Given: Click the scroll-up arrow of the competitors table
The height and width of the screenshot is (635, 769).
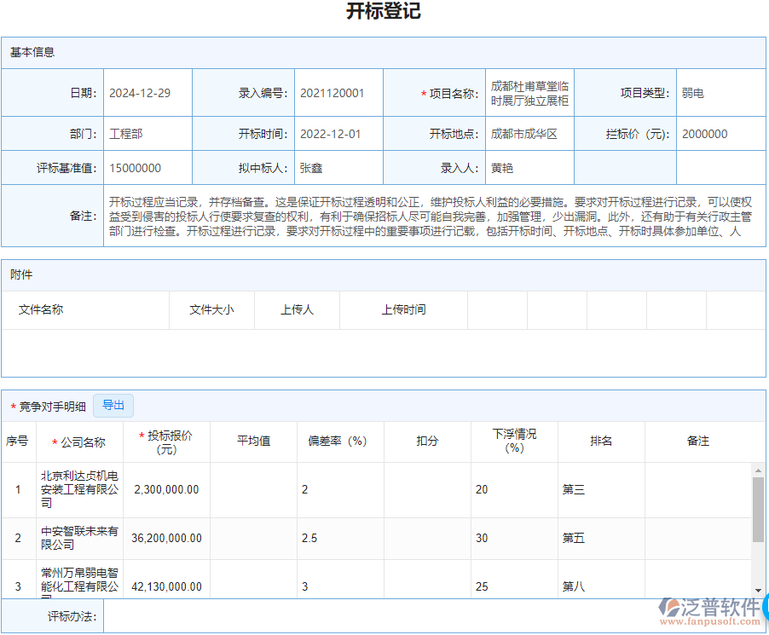Looking at the screenshot, I should (x=758, y=470).
